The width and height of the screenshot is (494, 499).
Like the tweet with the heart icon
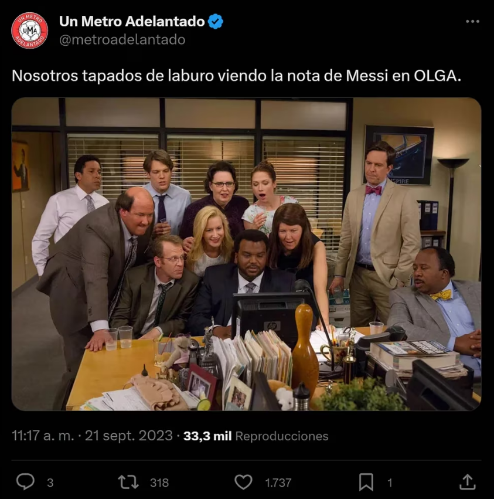pos(243,482)
